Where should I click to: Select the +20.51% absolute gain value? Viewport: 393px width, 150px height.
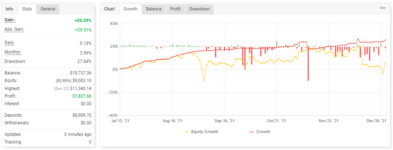point(83,30)
